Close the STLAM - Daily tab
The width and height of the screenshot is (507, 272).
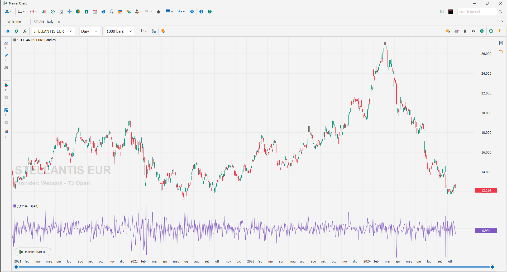59,22
